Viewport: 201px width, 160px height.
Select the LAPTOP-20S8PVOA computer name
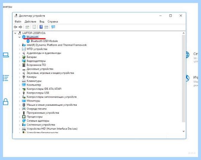click(x=34, y=33)
